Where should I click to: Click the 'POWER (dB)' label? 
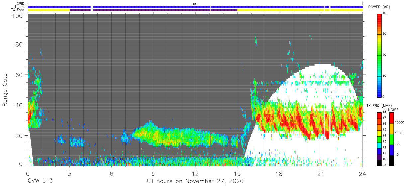pyautogui.click(x=380, y=7)
